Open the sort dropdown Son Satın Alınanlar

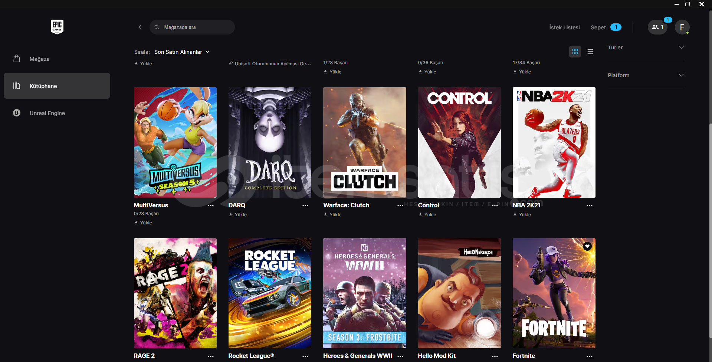(182, 52)
